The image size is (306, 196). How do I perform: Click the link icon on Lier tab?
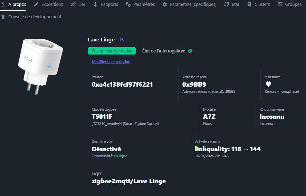click(73, 4)
